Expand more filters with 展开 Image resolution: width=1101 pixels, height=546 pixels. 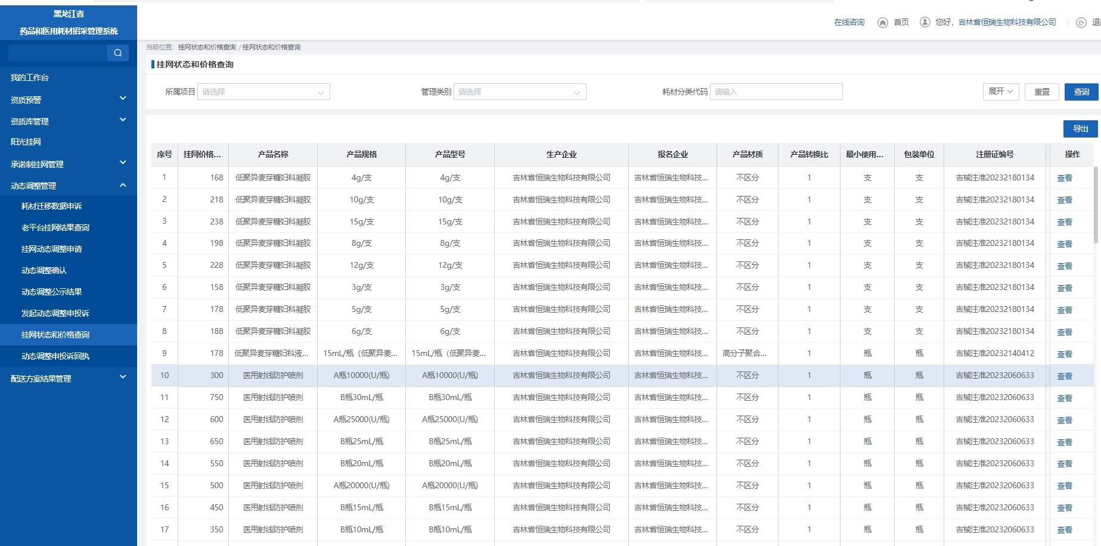(x=1001, y=92)
